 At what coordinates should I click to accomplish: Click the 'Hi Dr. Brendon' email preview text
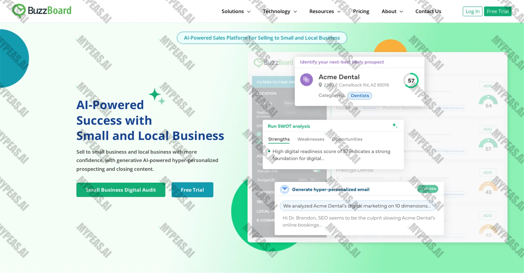(x=359, y=221)
